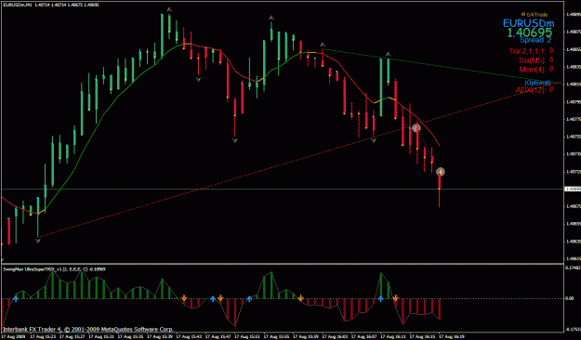Select the green descending trendline
581x340 pixels.
(x=442, y=67)
